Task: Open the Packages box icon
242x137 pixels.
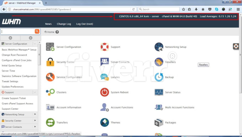Action: tap(159, 122)
